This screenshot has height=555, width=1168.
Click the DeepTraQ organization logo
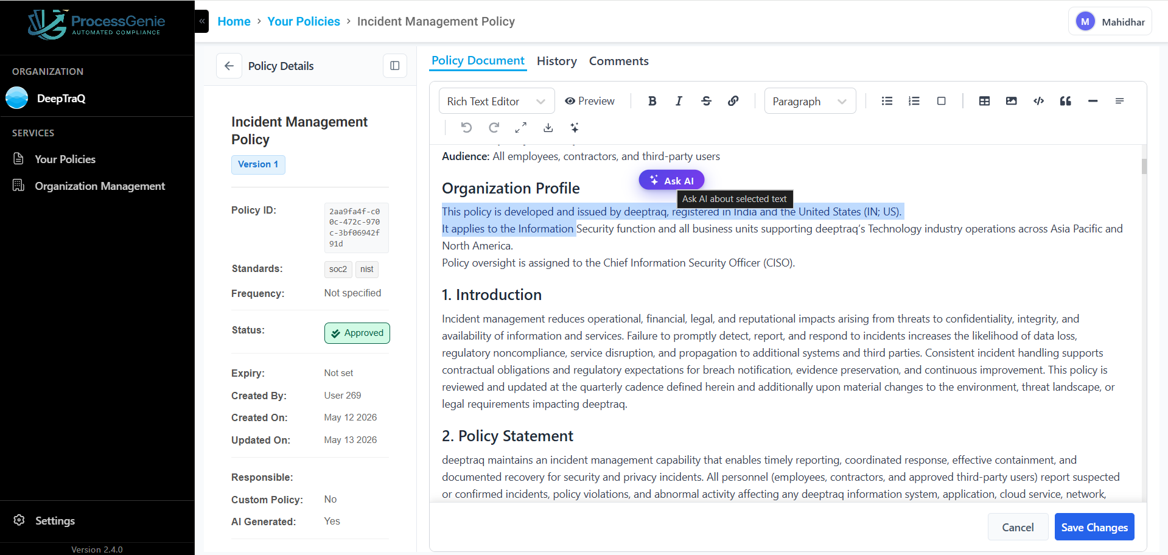pos(17,98)
